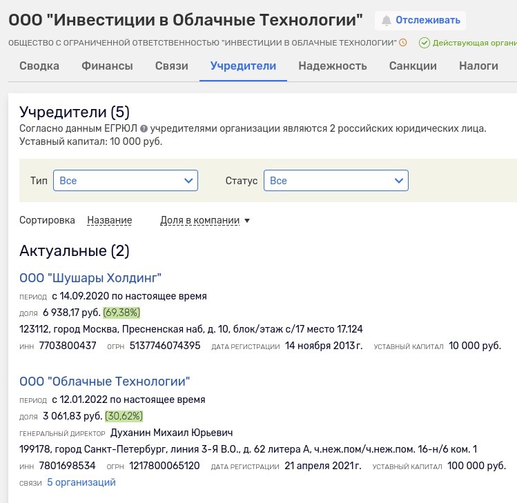Open the Надежность tab

(x=333, y=66)
